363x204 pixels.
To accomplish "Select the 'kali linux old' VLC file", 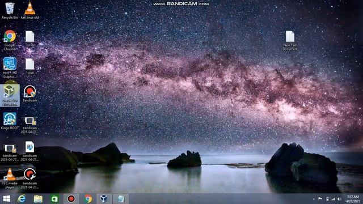I will [x=30, y=11].
